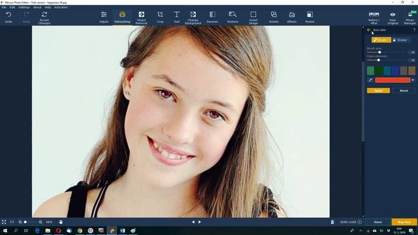Go to the previous image arrow
The image size is (418, 235).
193,222
